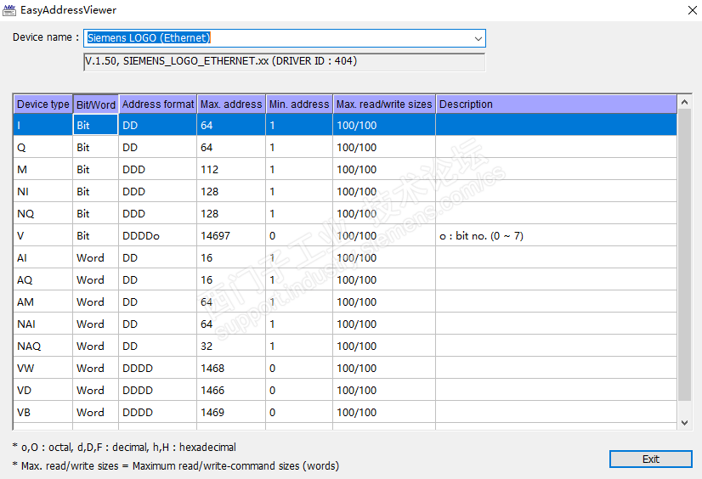The height and width of the screenshot is (479, 702).
Task: Click the Word cell in AI row
Action: (96, 257)
